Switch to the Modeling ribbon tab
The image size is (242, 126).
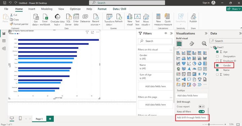click(47, 9)
